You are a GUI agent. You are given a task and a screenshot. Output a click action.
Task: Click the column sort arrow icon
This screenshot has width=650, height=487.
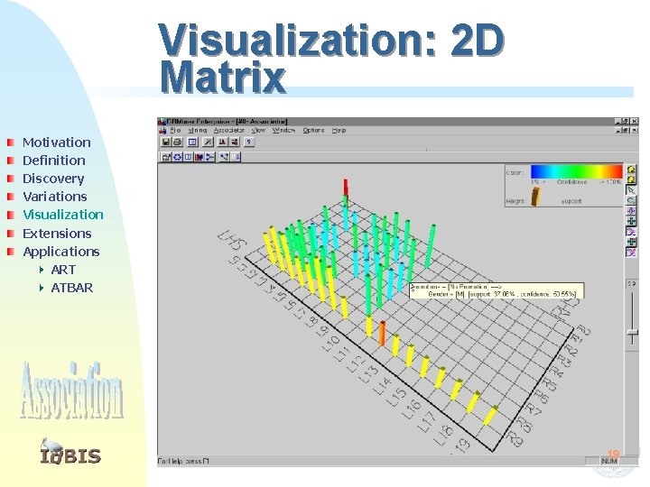[x=236, y=157]
